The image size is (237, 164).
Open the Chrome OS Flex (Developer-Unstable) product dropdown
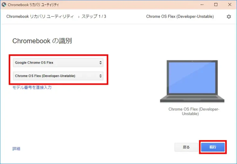tap(58, 76)
